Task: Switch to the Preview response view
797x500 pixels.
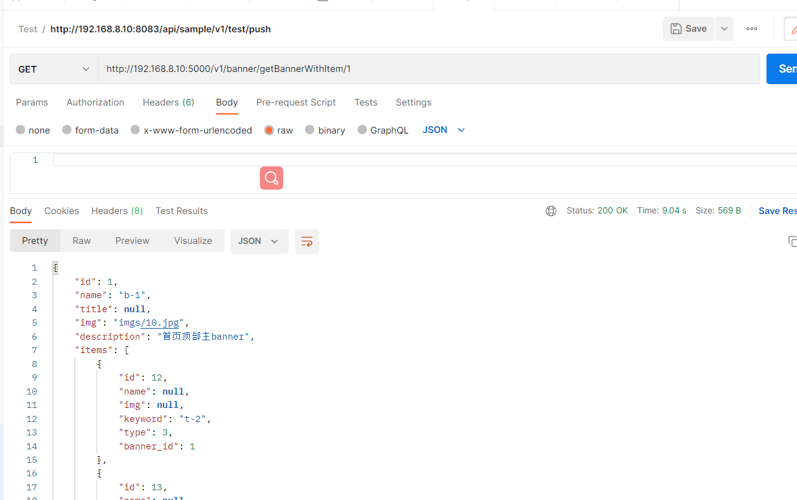Action: pyautogui.click(x=132, y=240)
